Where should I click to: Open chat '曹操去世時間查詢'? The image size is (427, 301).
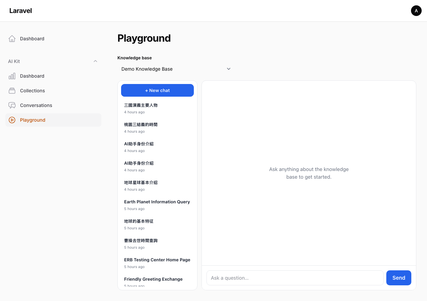tap(157, 244)
